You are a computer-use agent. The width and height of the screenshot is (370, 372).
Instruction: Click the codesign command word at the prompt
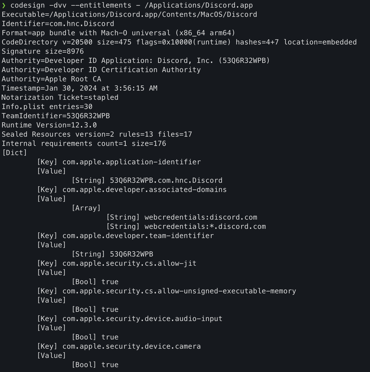click(x=28, y=5)
